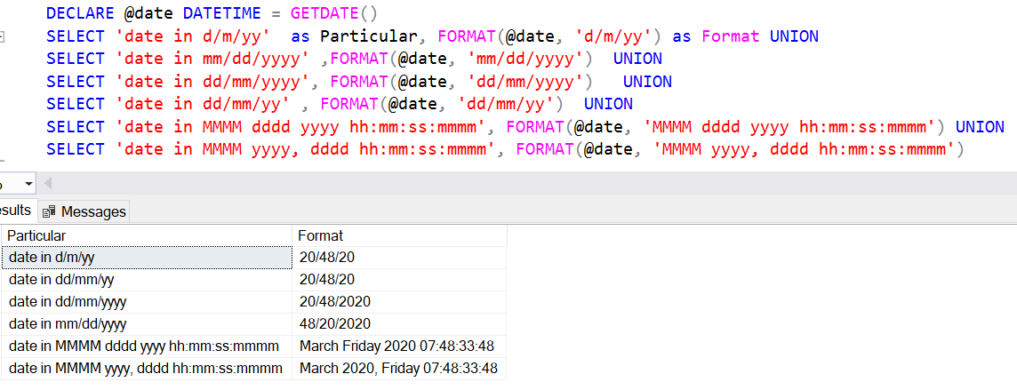This screenshot has height=390, width=1017.
Task: Click the Format column header in results grid
Action: [x=399, y=235]
